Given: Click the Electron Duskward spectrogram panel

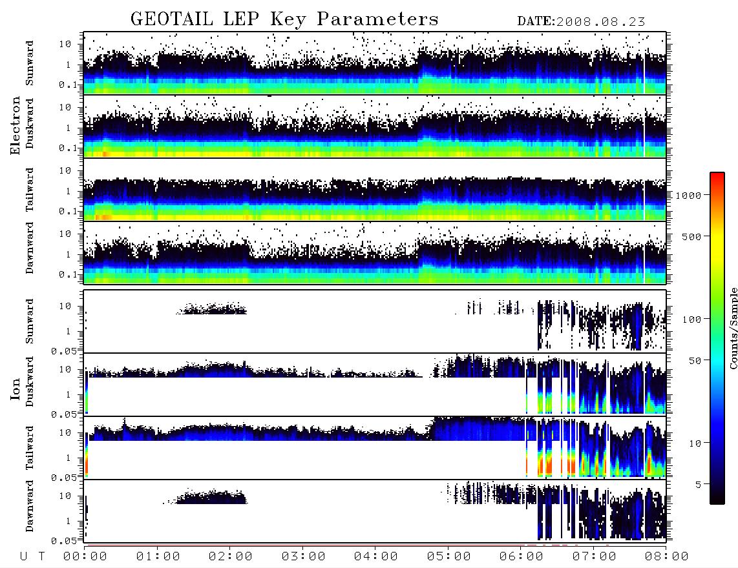Looking at the screenshot, I should point(375,126).
